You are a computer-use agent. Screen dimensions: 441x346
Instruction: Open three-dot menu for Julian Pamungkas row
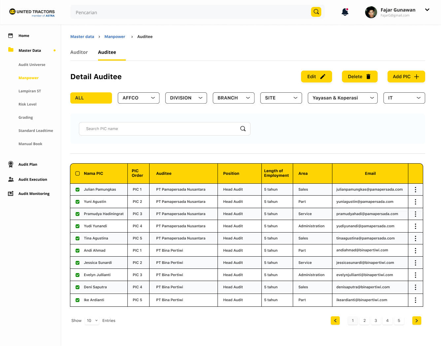[415, 189]
